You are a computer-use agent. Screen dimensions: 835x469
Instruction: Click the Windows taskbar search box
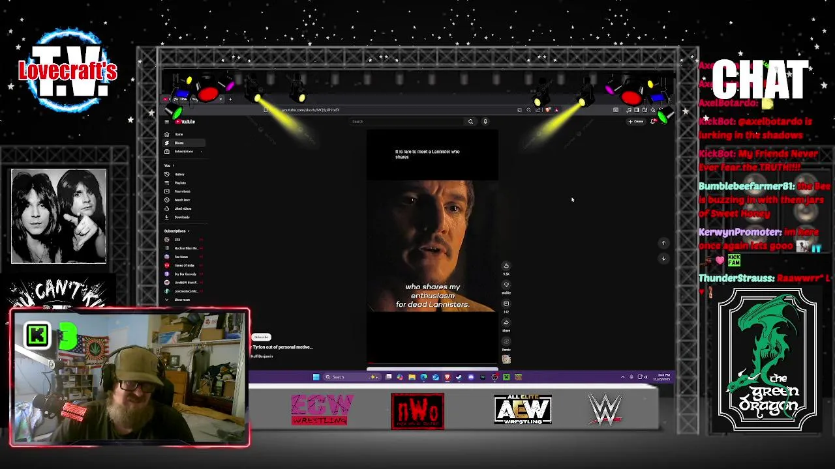[352, 377]
